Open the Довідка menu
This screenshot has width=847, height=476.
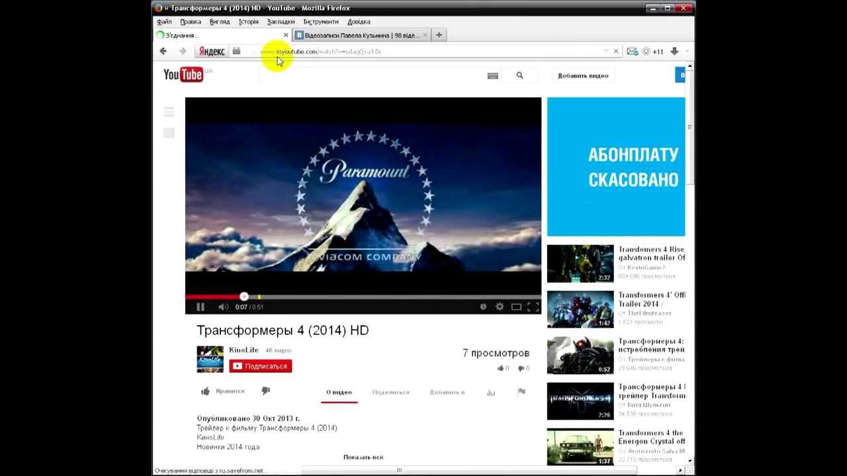click(x=359, y=21)
